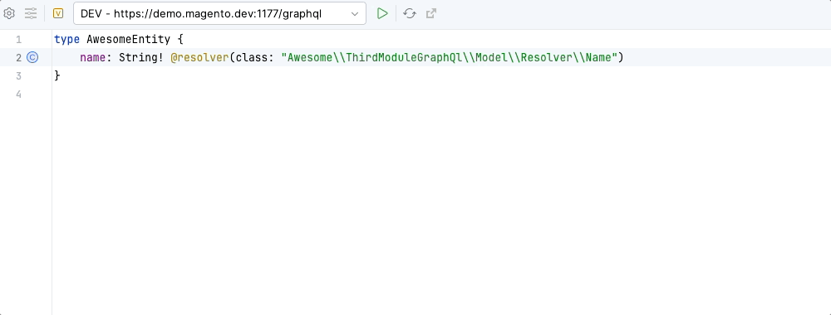The image size is (831, 315).
Task: Click line number 4 in gutter
Action: click(19, 94)
